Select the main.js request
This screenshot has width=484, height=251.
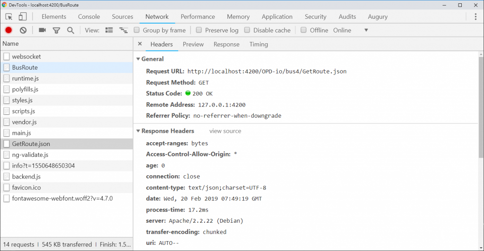click(x=22, y=133)
